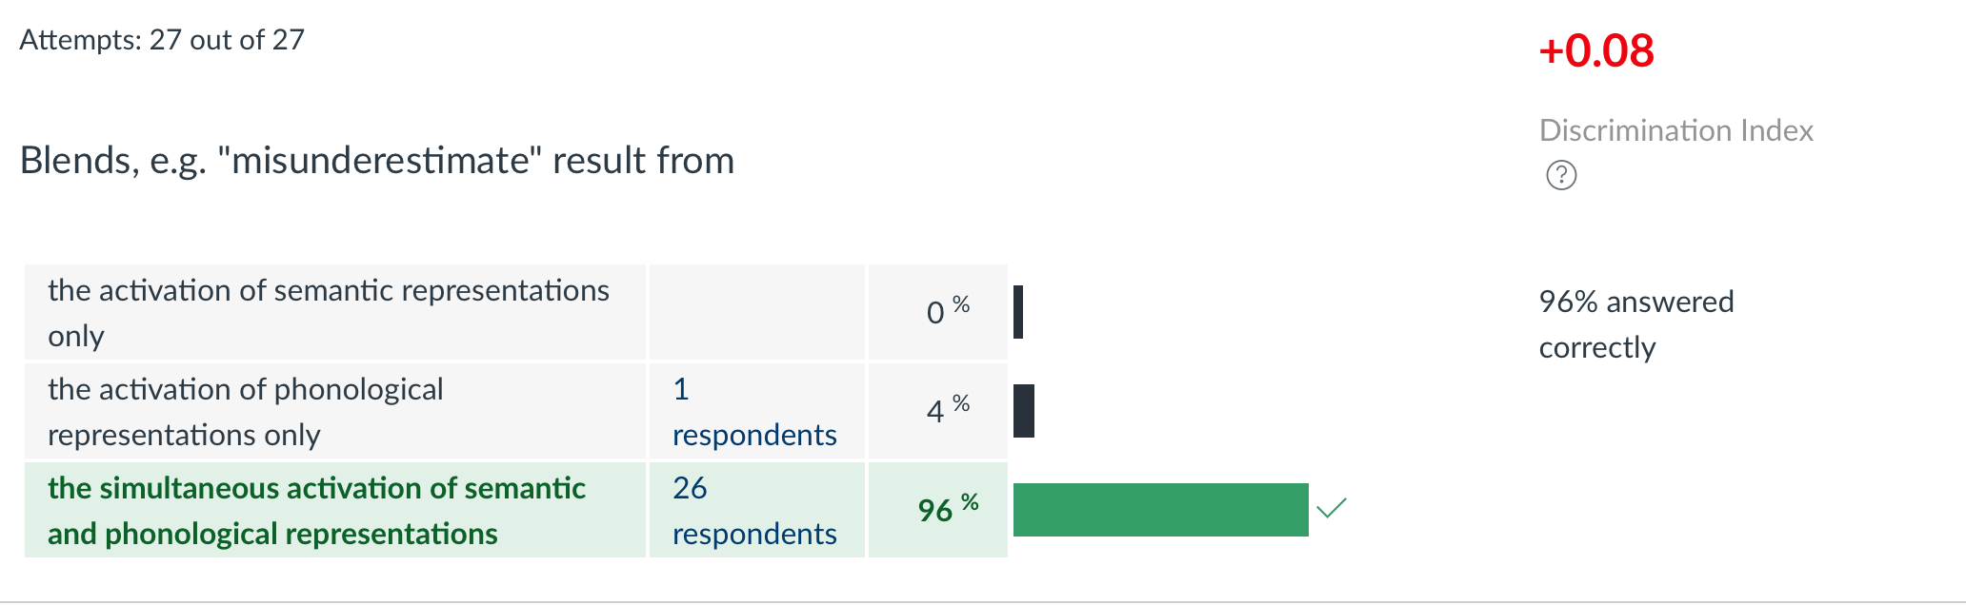This screenshot has height=605, width=1966.
Task: Click the Discrimination Index help question-mark icon
Action: [x=1561, y=175]
